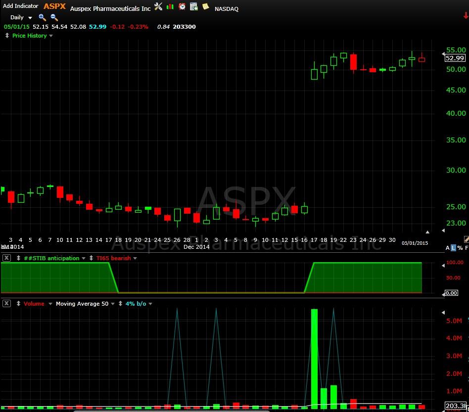This screenshot has width=469, height=412.
Task: Click reorder arrows beside TI65 bearish
Action: pos(91,258)
